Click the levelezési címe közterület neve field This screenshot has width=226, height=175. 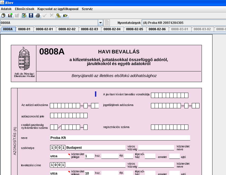(156, 165)
